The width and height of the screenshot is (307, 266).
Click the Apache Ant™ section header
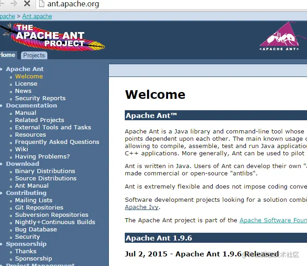[216, 115]
